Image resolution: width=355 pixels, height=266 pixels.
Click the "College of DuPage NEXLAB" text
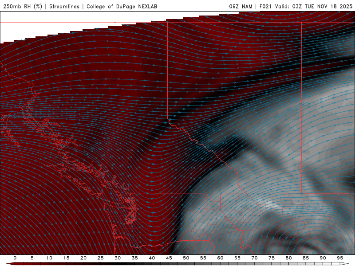click(x=122, y=6)
